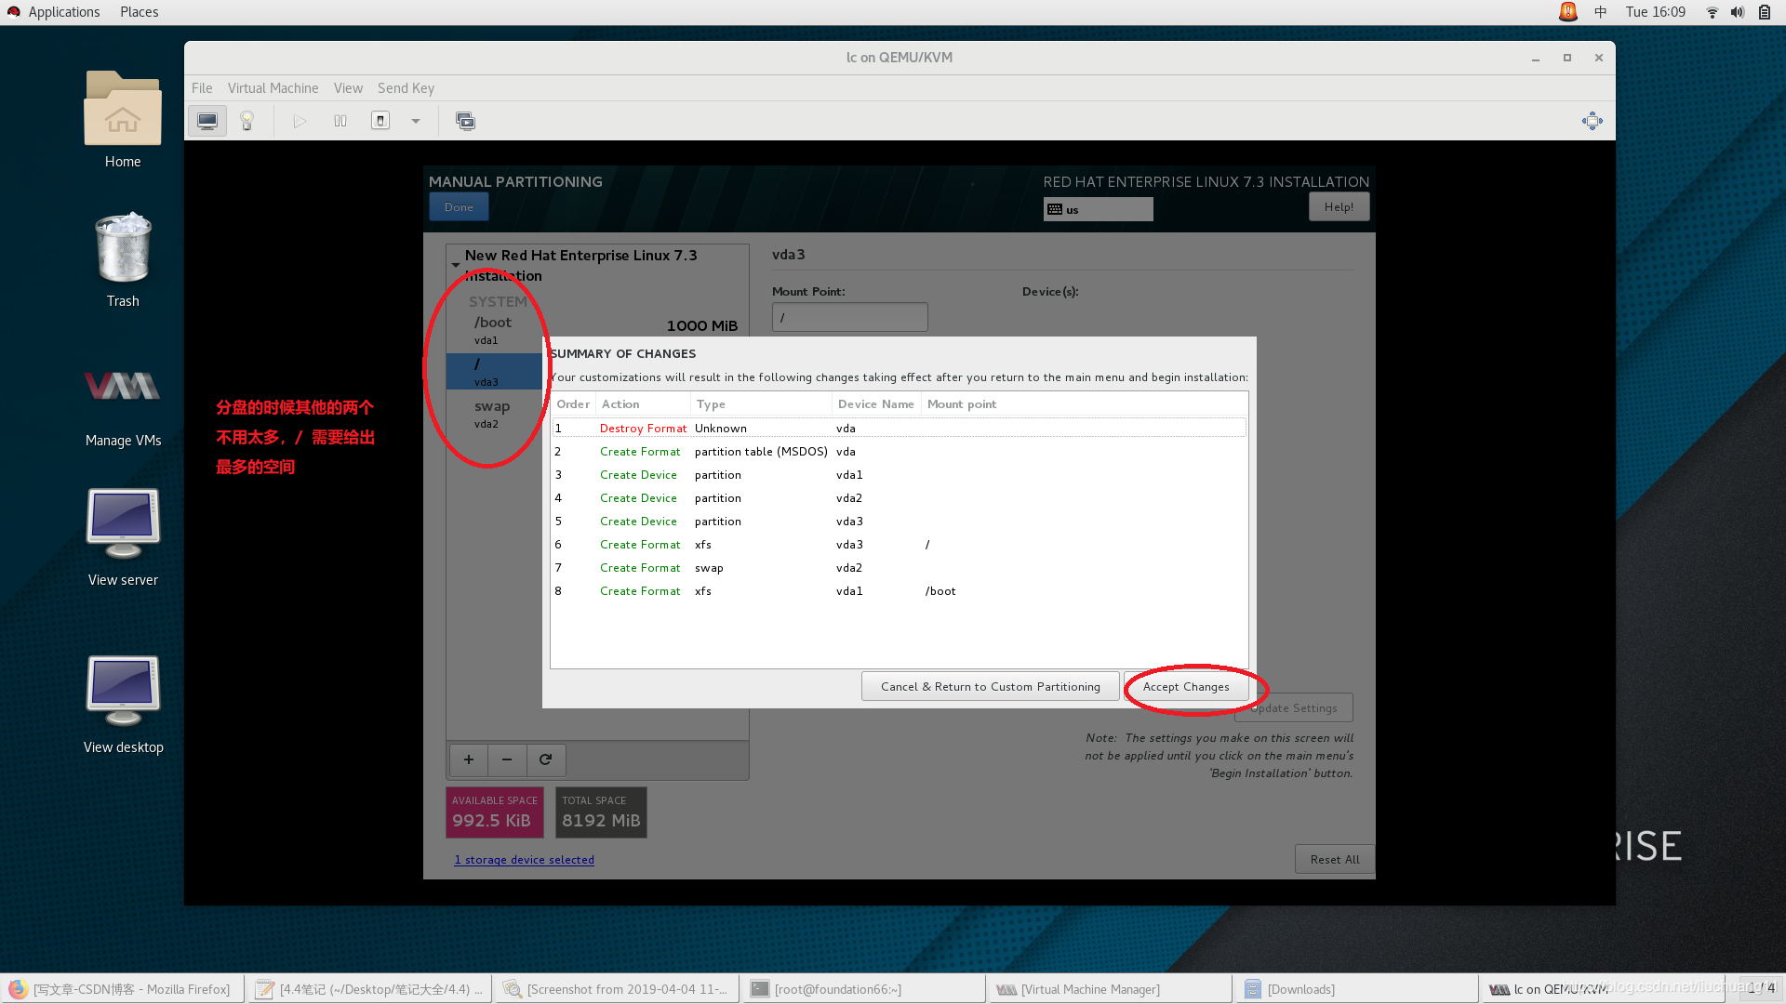Click the Mount Point input field

tap(849, 317)
